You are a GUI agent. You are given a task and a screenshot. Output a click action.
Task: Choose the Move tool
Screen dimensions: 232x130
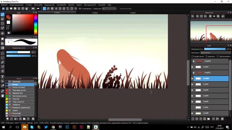pyautogui.click(x=3, y=33)
